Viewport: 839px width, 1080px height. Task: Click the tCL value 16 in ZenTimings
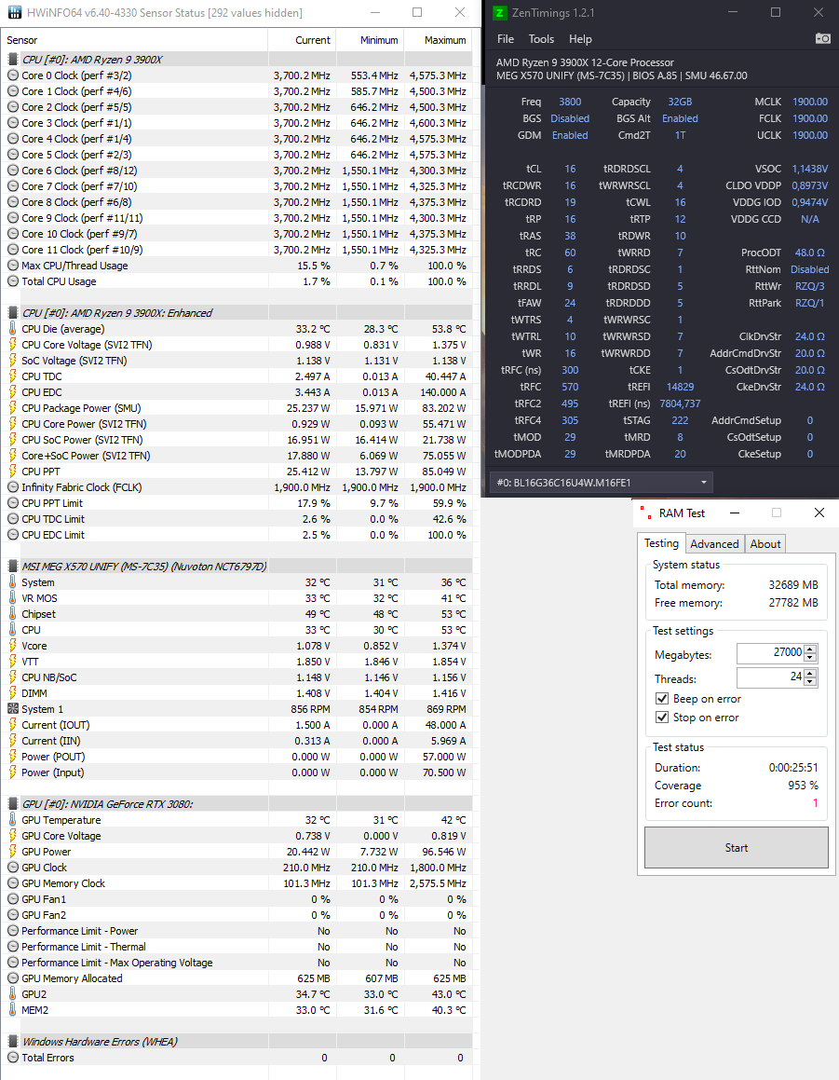570,169
